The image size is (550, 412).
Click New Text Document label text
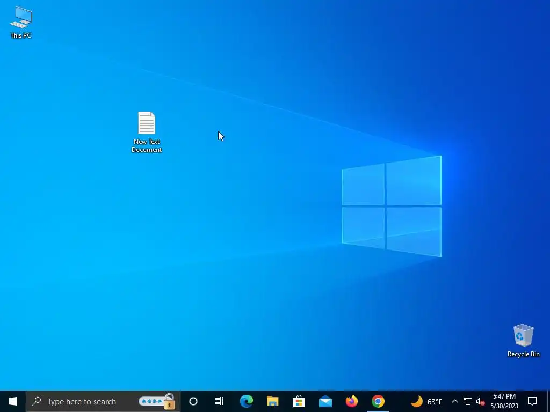pos(147,145)
